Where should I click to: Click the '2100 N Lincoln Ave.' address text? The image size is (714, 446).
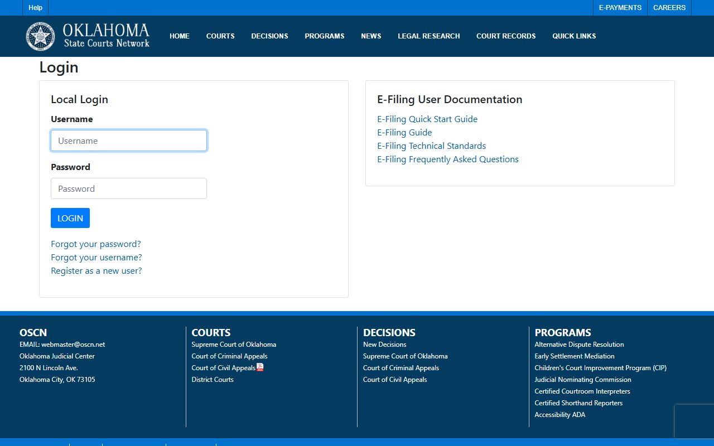coord(49,368)
